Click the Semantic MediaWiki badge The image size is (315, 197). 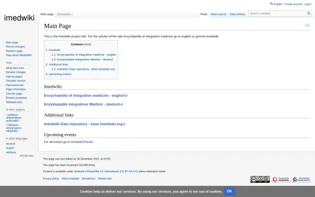tap(301, 179)
